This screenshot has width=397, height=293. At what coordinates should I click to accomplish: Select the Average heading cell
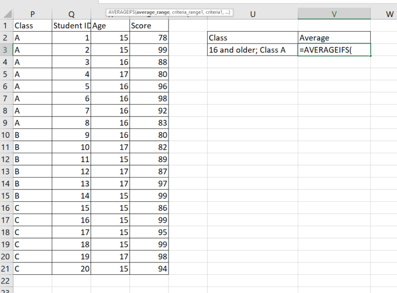334,38
